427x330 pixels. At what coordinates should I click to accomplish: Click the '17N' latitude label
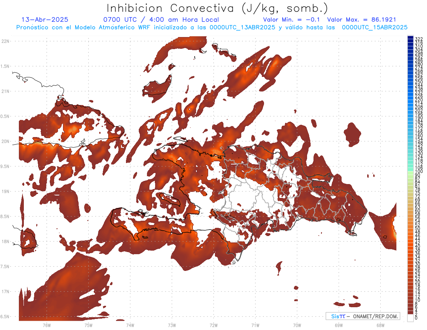coord(5,292)
